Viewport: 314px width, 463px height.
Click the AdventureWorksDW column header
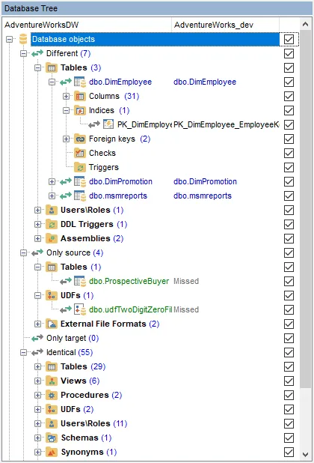click(x=87, y=25)
